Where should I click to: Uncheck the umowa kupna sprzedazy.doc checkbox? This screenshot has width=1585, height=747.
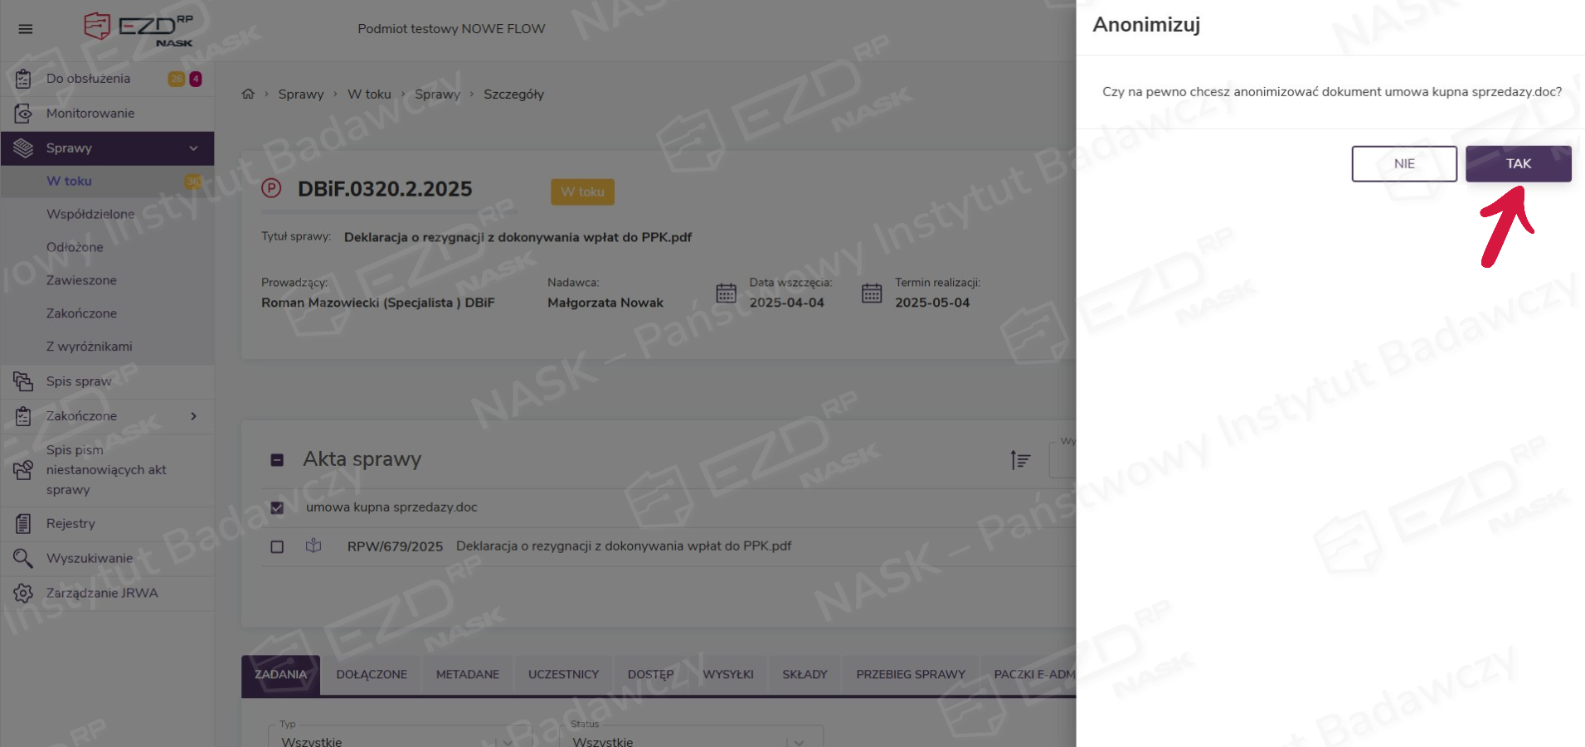tap(277, 507)
